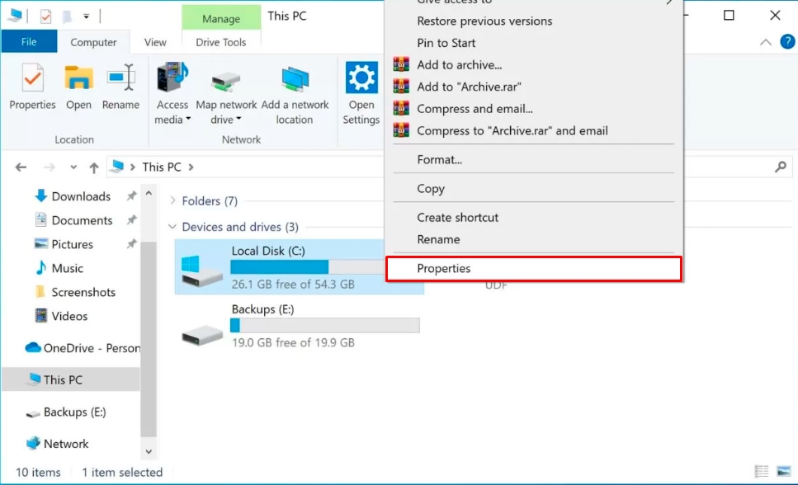Choose Add to archive... menu entry
The width and height of the screenshot is (798, 485).
click(534, 64)
